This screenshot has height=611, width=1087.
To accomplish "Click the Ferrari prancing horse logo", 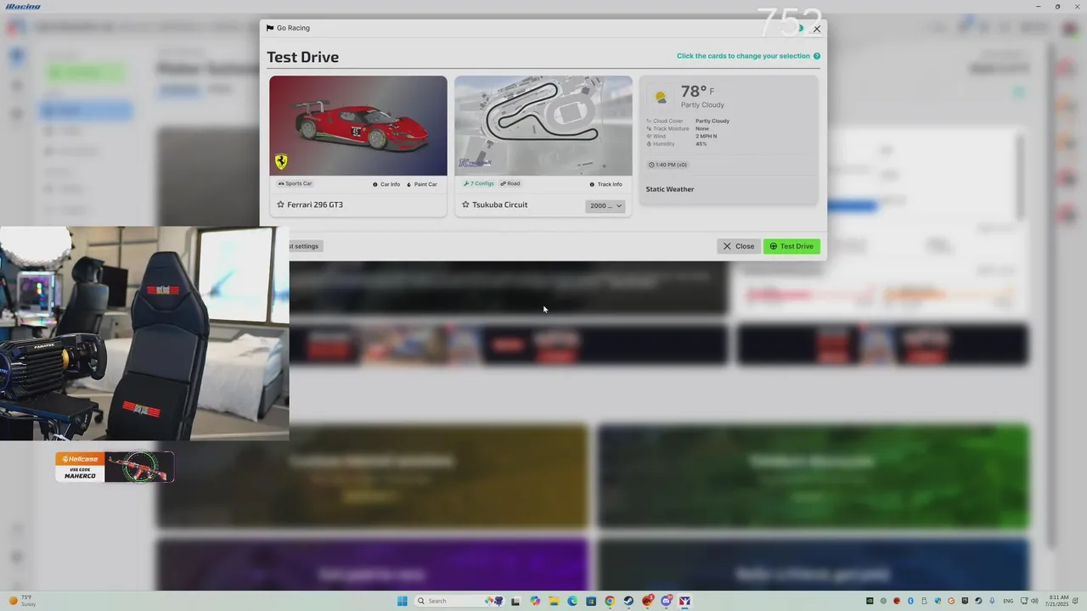I will point(281,161).
